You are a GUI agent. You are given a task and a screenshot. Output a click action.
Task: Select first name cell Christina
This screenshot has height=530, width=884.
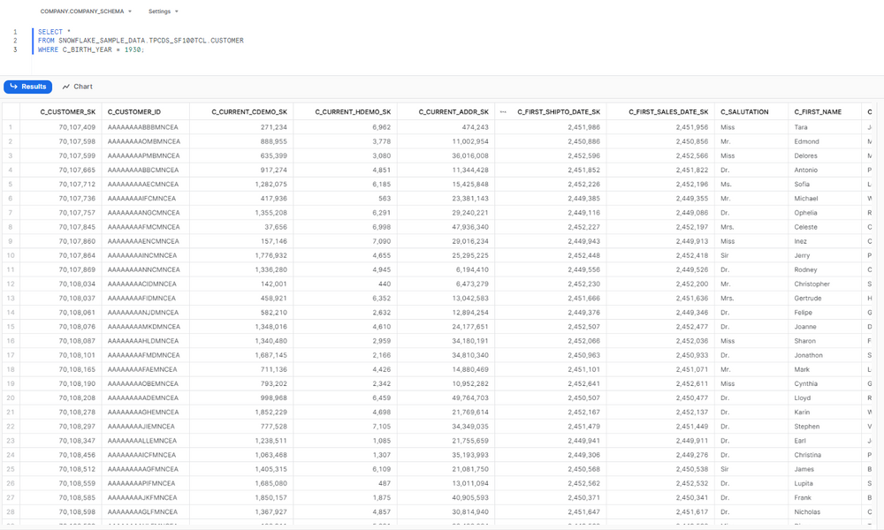(808, 455)
